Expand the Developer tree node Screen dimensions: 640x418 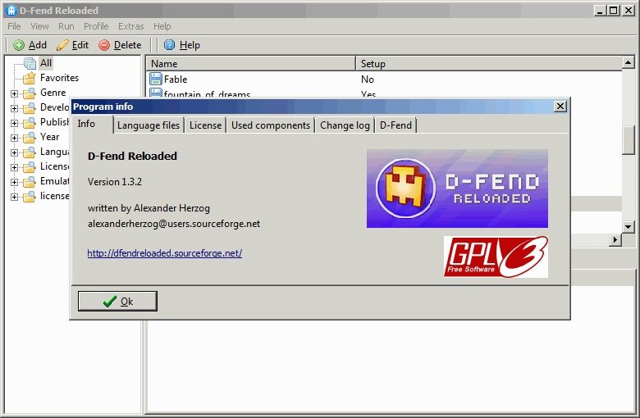[x=14, y=108]
